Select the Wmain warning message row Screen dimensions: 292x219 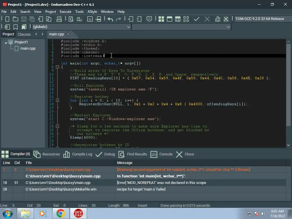(143, 170)
